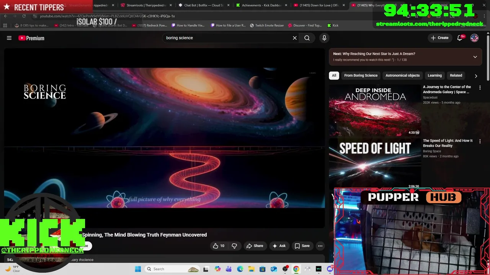This screenshot has width=490, height=275.
Task: Select the Related filter chip
Action: 456,75
